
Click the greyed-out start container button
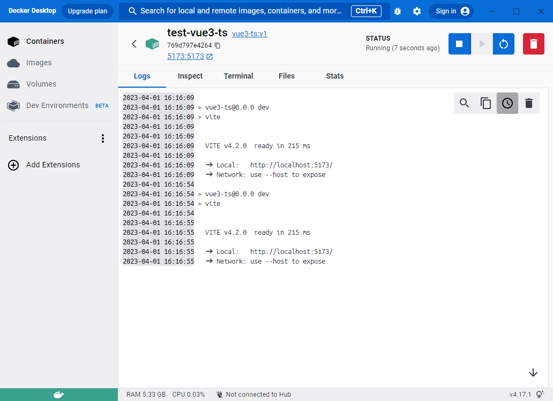(x=482, y=44)
